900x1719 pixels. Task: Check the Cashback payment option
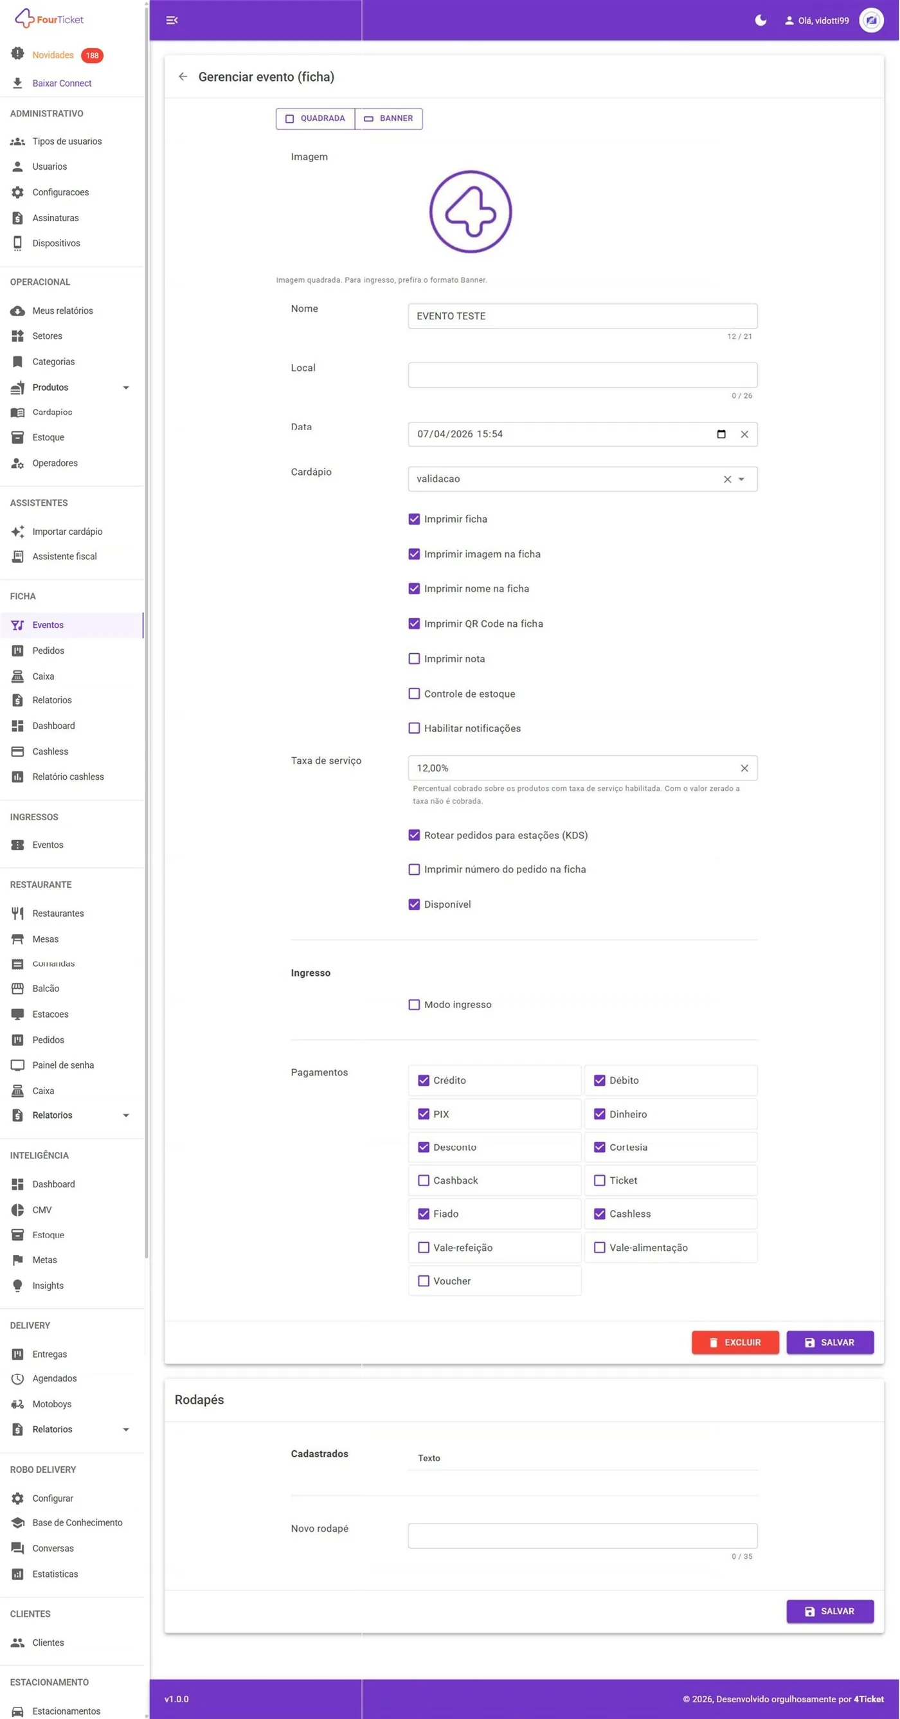coord(423,1180)
